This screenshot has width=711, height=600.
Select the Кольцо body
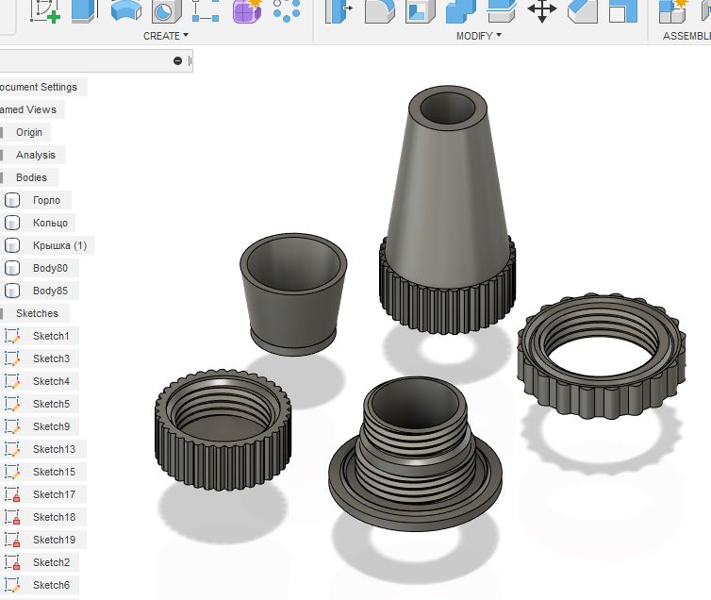pos(50,223)
